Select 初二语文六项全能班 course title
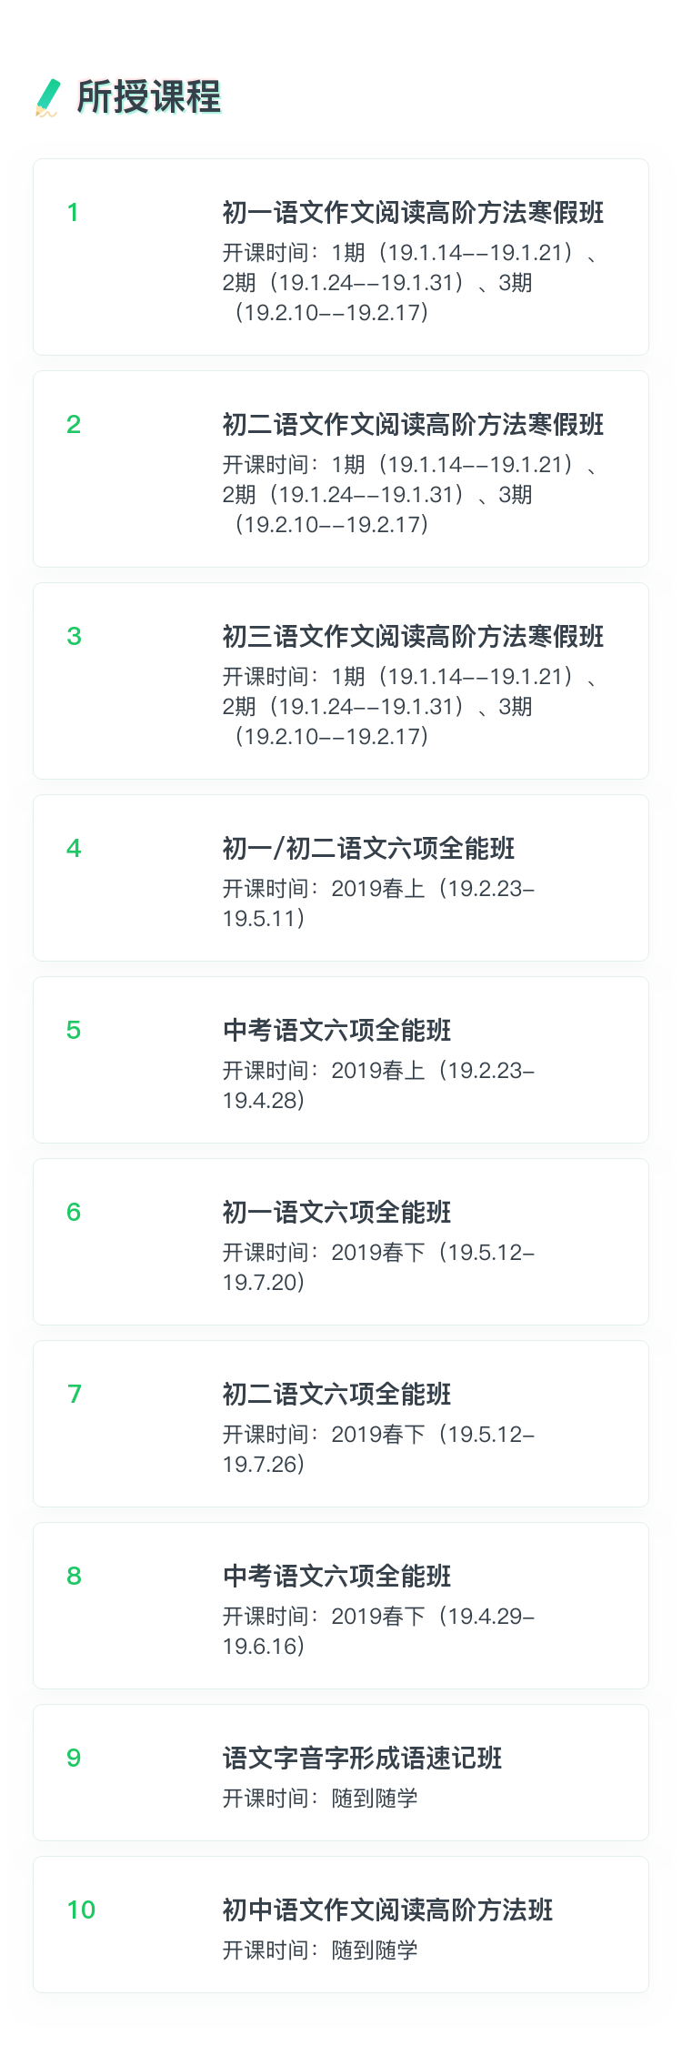Viewport: 682px width, 2066px height. [337, 1395]
